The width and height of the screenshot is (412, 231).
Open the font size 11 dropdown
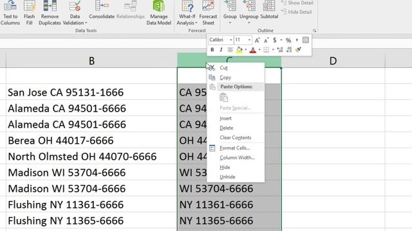tap(249, 40)
